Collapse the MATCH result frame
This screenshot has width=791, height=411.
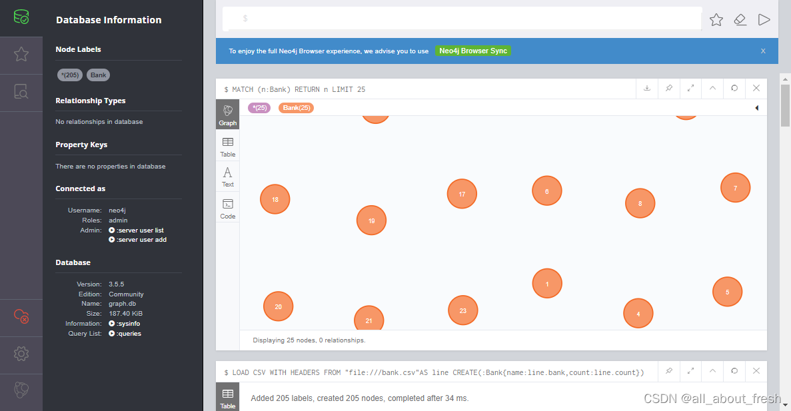coord(712,88)
